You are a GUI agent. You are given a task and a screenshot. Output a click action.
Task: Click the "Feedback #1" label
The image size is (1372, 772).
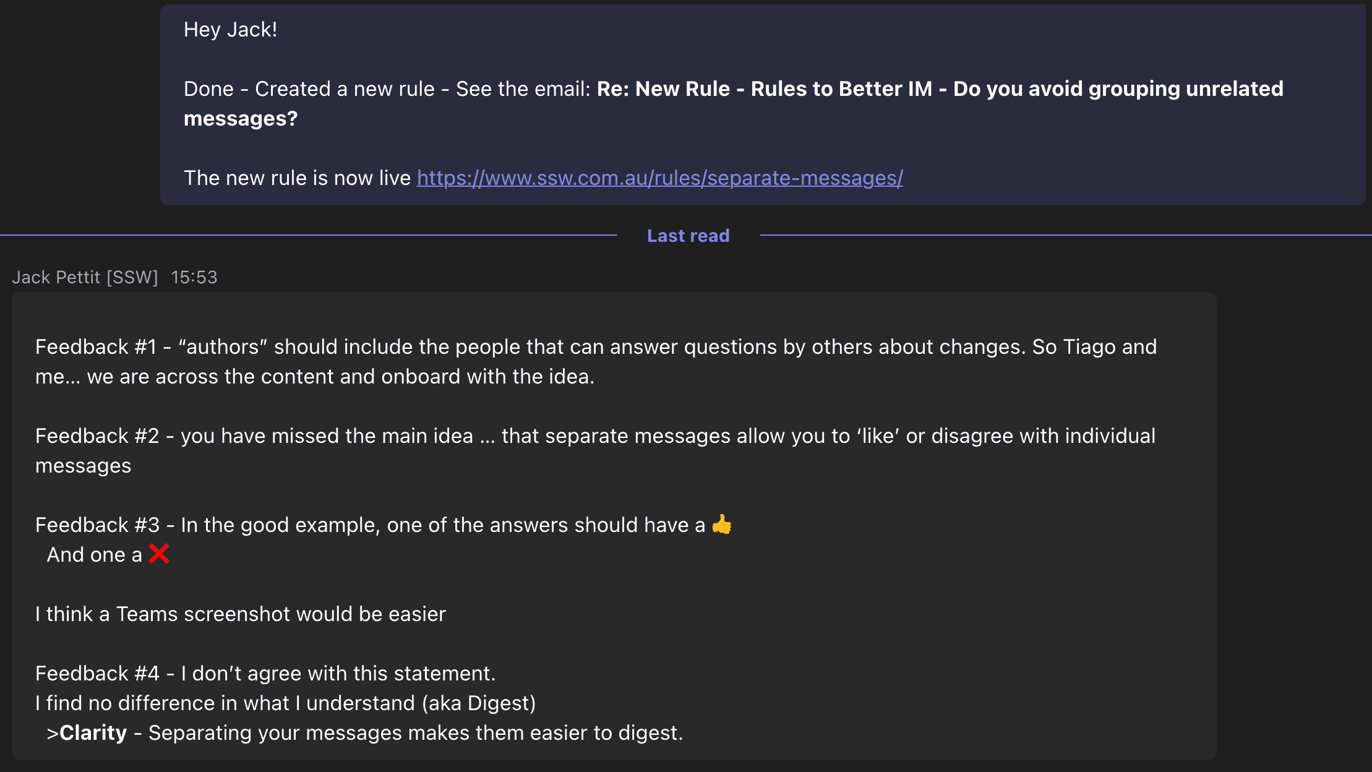coord(96,347)
